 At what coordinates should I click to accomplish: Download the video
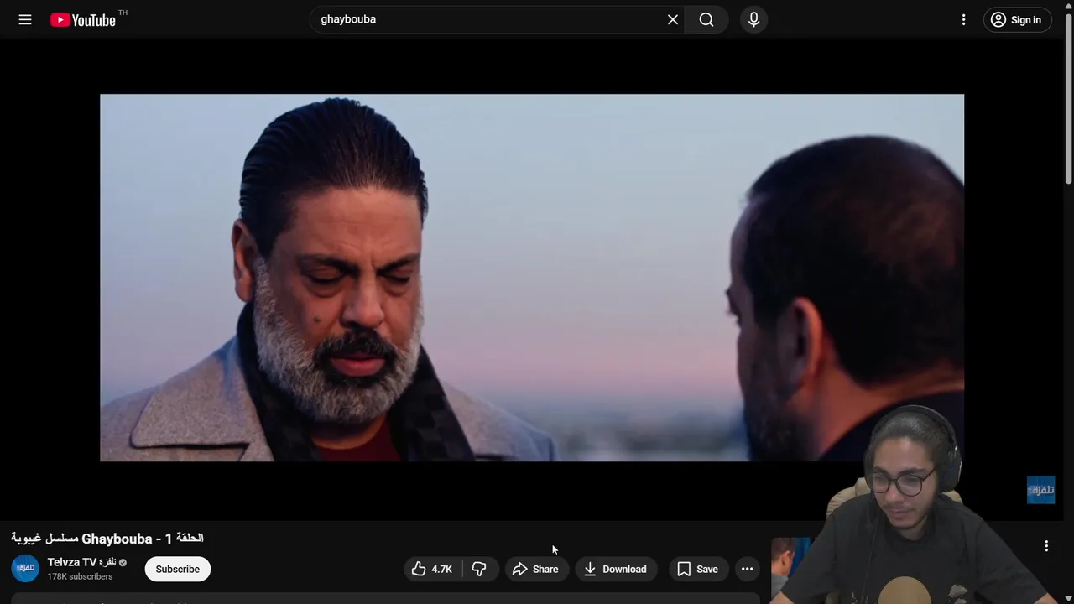(616, 569)
